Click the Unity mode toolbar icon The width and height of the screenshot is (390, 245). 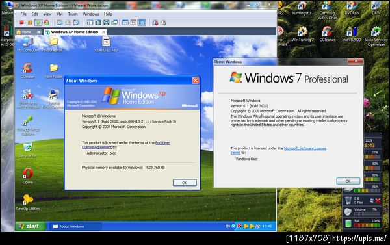coord(114,23)
